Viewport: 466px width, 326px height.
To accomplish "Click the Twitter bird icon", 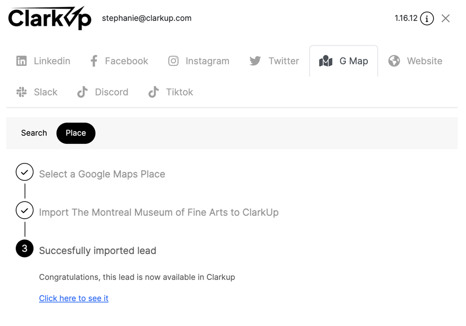I will tap(255, 61).
